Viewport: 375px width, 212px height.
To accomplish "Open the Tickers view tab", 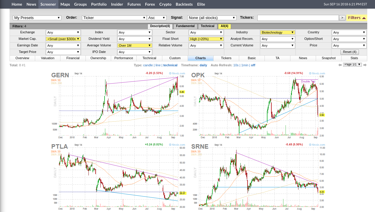I will tap(226, 58).
